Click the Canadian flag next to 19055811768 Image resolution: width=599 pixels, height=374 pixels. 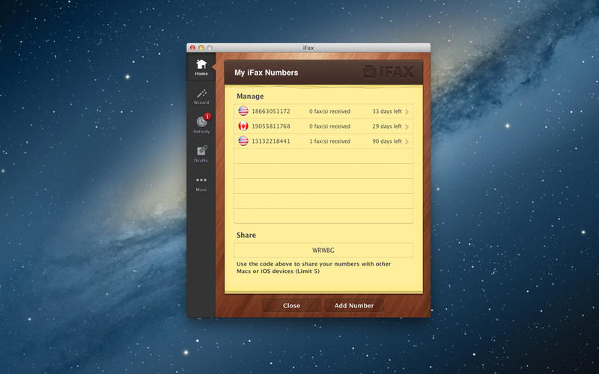pos(243,126)
